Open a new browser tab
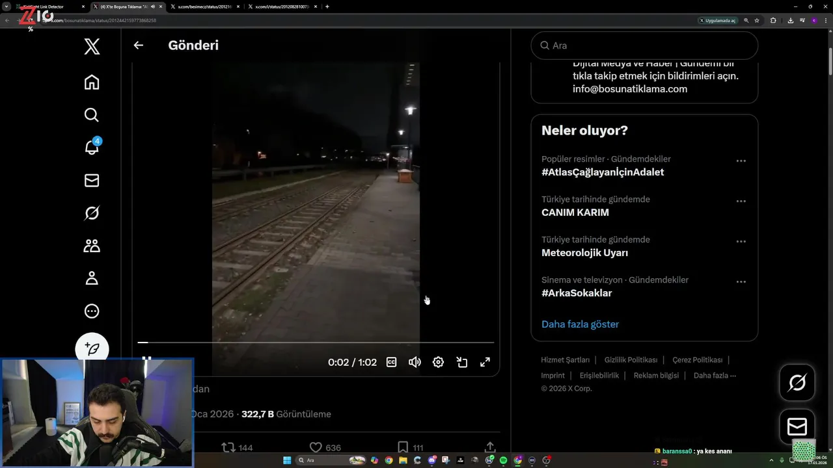The width and height of the screenshot is (833, 468). (327, 6)
